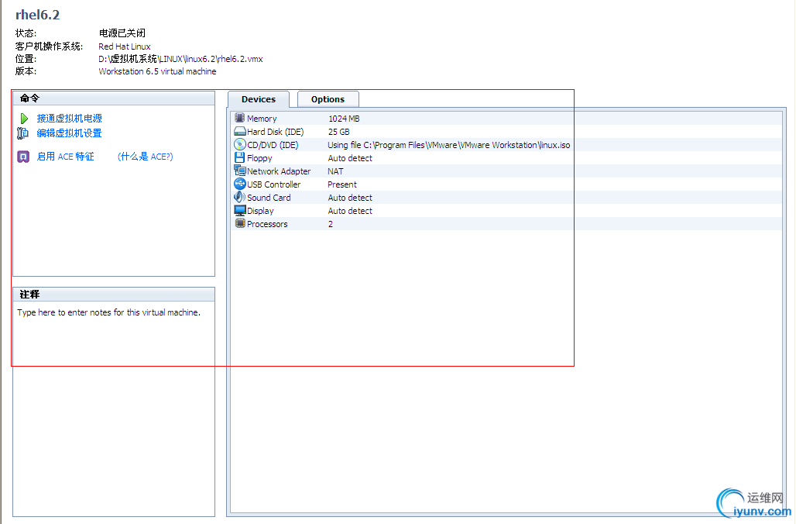Select the Hard Disk (IDE) label

[275, 132]
